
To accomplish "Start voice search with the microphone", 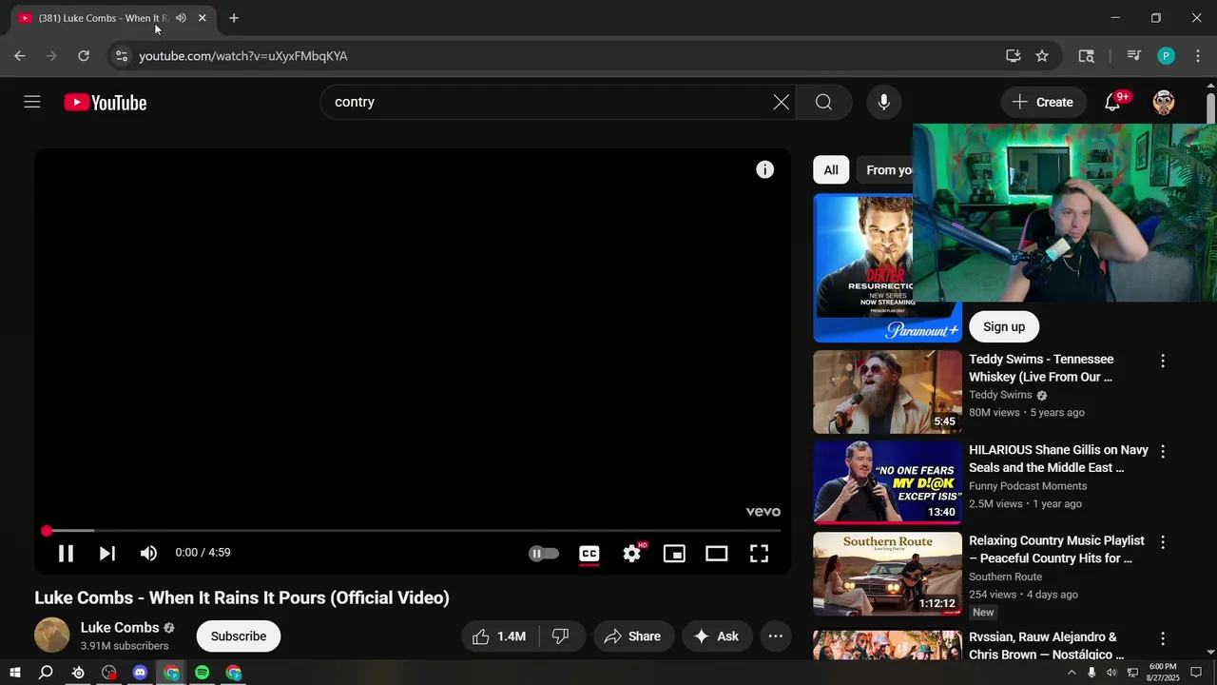I will click(x=884, y=102).
